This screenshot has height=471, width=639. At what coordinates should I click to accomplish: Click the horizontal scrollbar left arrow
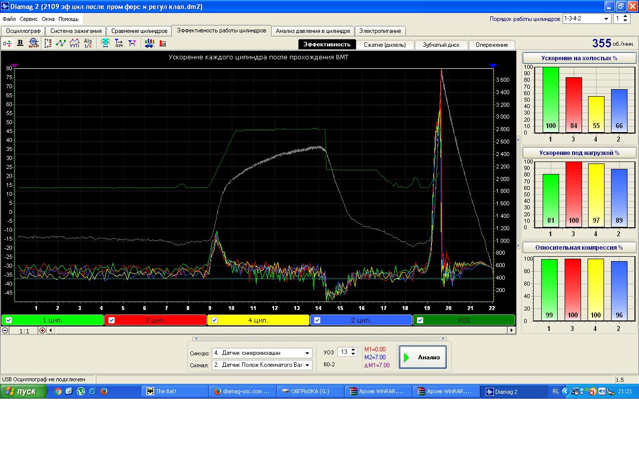pos(50,330)
